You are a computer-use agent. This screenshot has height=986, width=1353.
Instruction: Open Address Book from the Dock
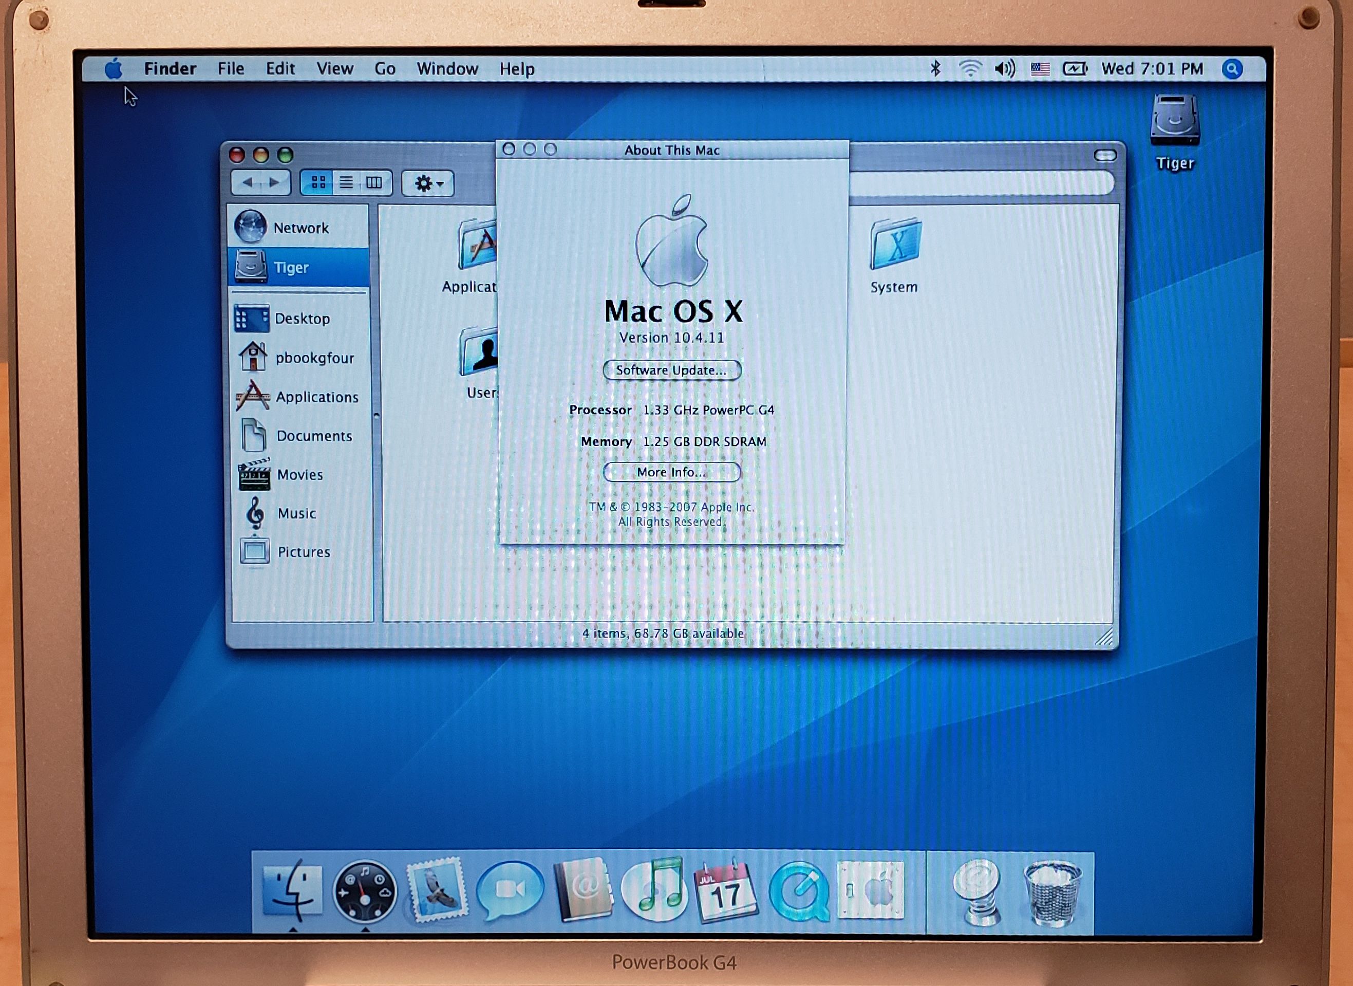[584, 890]
